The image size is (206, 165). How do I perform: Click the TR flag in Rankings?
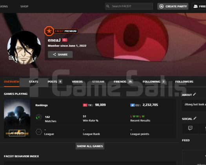[x=85, y=105]
